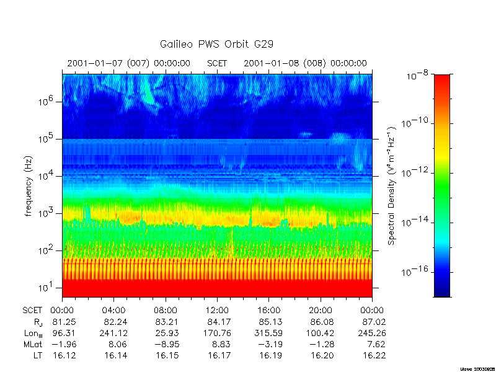The image size is (496, 372).
Task: Click the RJ row label
Action: 38,322
